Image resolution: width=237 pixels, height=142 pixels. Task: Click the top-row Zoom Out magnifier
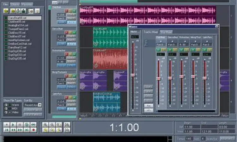click(x=52, y=125)
